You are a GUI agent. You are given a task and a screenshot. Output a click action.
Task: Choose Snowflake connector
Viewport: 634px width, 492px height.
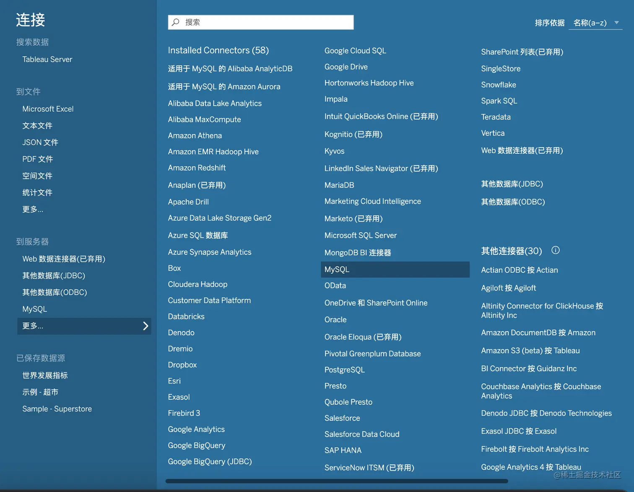(499, 85)
